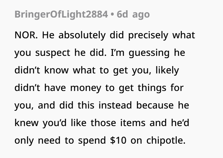Click the word "chipotle" in the comment
This screenshot has width=223, height=158.
coord(166,139)
